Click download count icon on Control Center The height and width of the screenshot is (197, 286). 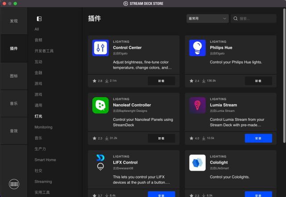pyautogui.click(x=107, y=81)
